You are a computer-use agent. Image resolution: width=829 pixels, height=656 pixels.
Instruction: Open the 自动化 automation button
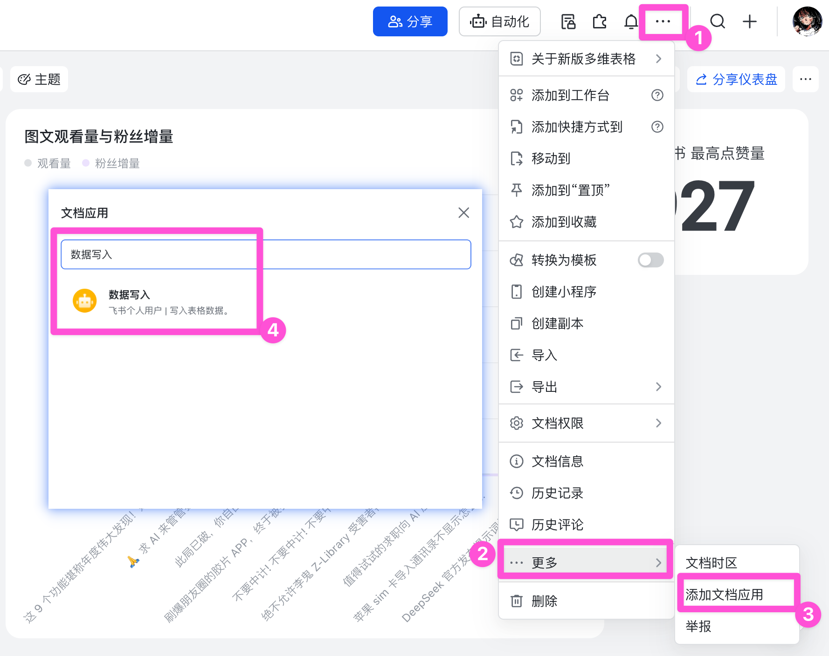point(500,21)
